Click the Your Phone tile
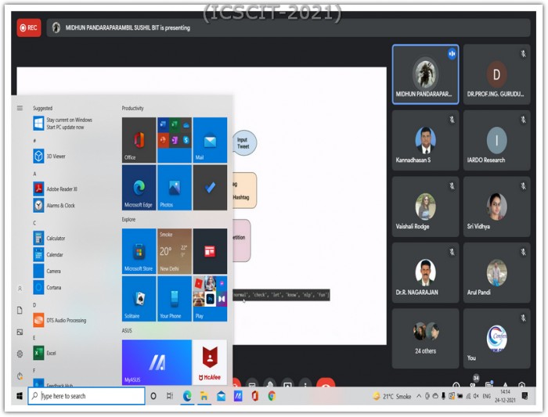 [x=174, y=299]
